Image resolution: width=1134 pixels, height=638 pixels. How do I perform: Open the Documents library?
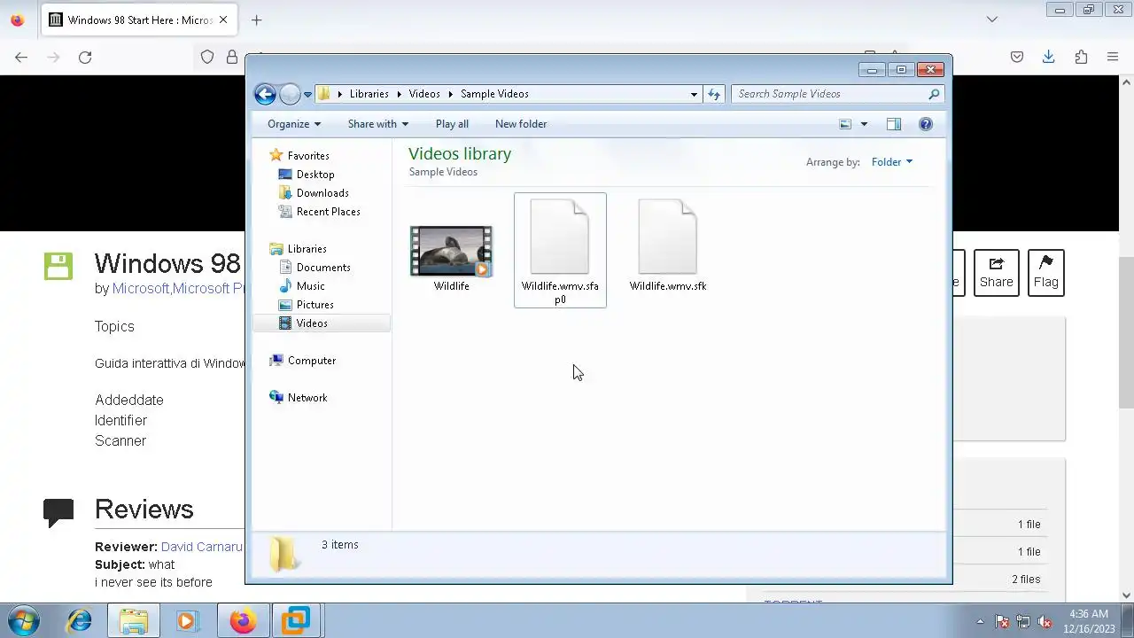(x=323, y=268)
